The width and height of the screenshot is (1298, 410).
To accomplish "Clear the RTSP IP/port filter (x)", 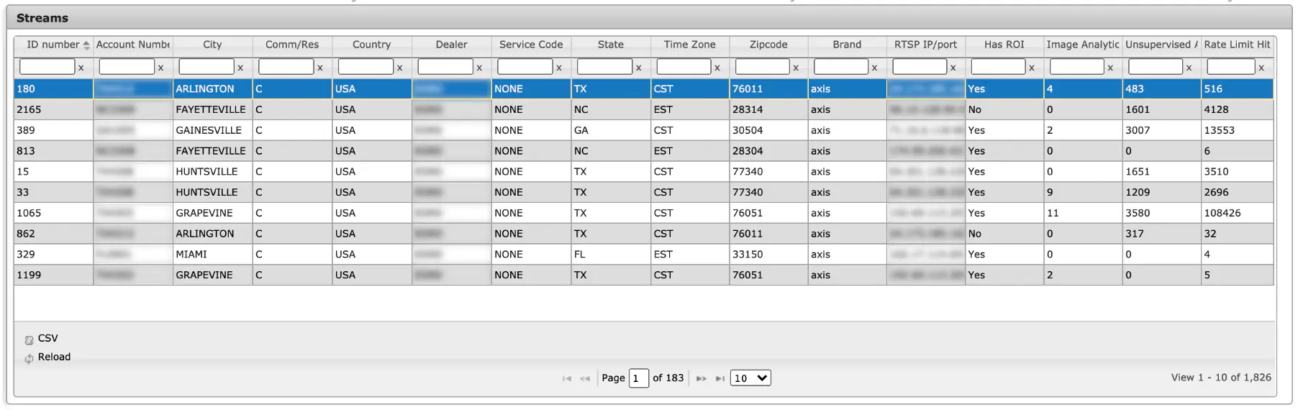I will coord(953,68).
